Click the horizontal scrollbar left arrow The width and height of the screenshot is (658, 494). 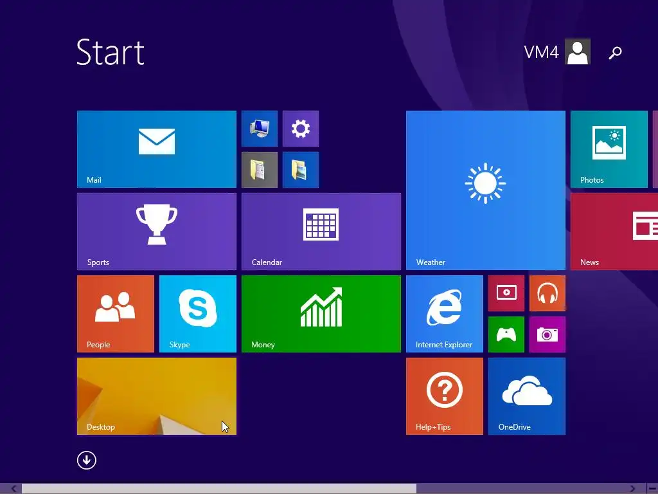[x=13, y=489]
